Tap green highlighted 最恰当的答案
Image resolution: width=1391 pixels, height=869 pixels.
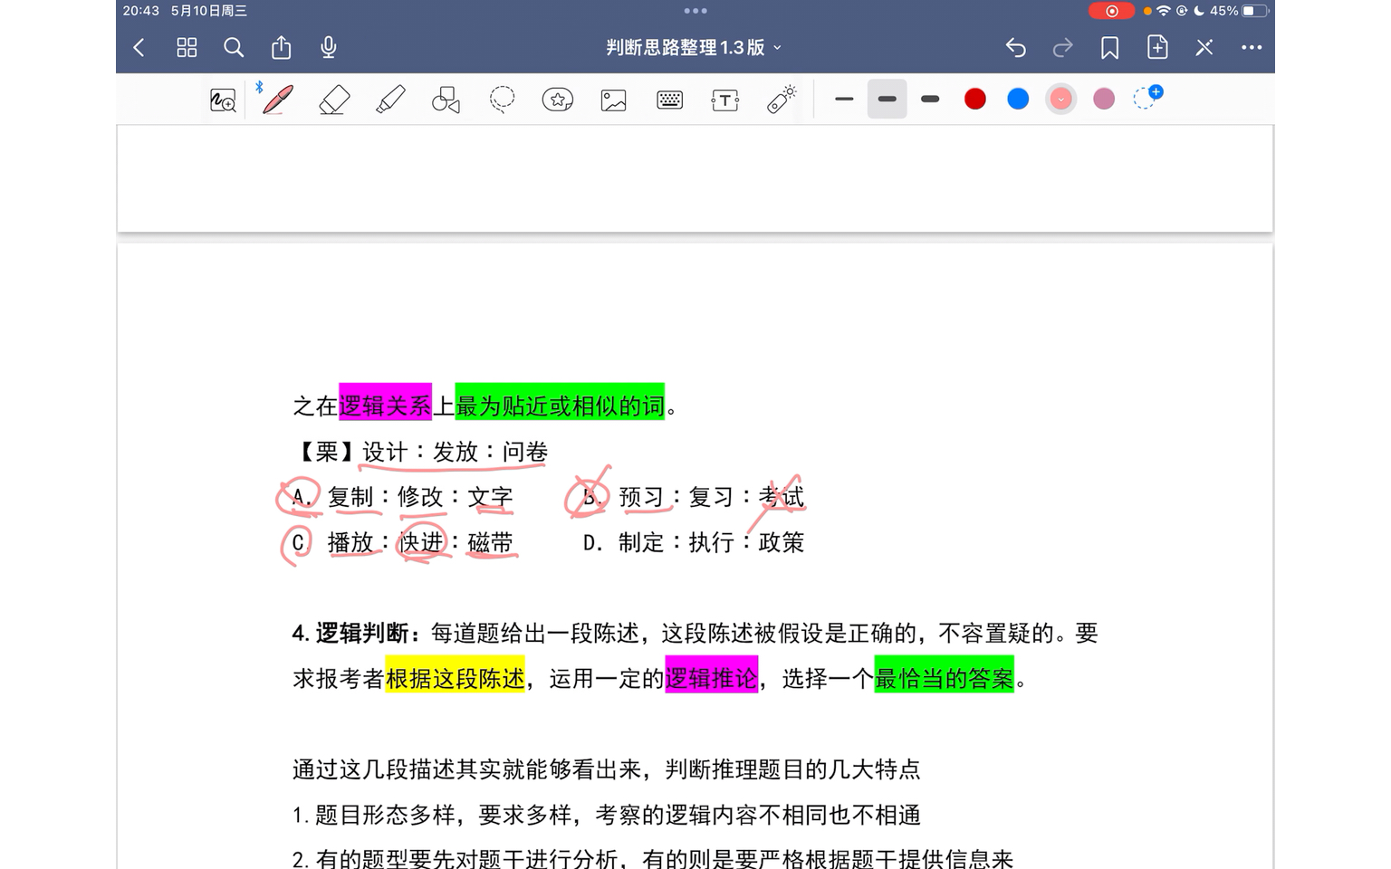pyautogui.click(x=944, y=678)
